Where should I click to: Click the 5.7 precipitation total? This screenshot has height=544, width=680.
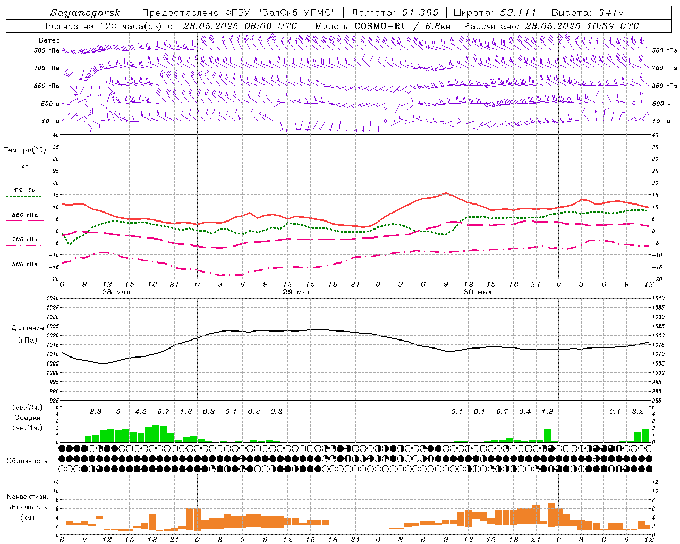[x=164, y=412]
